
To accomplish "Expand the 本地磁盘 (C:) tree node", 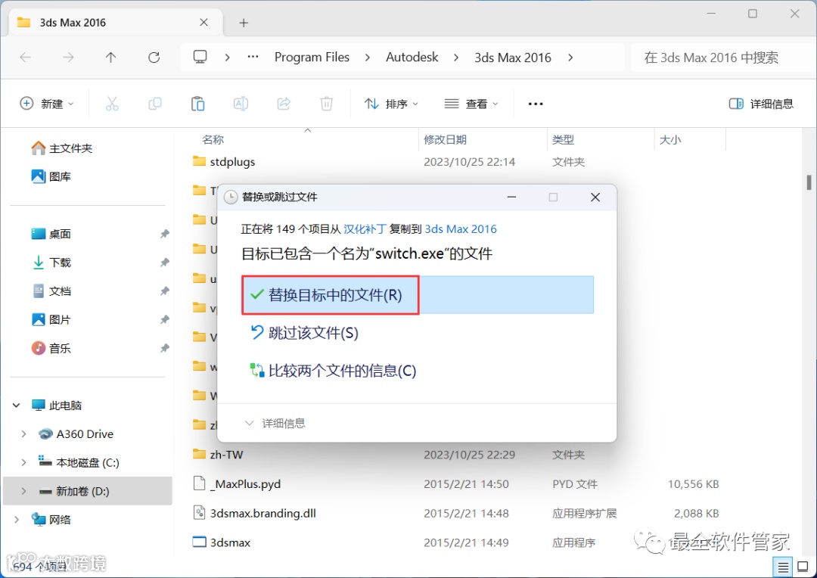I will 23,462.
